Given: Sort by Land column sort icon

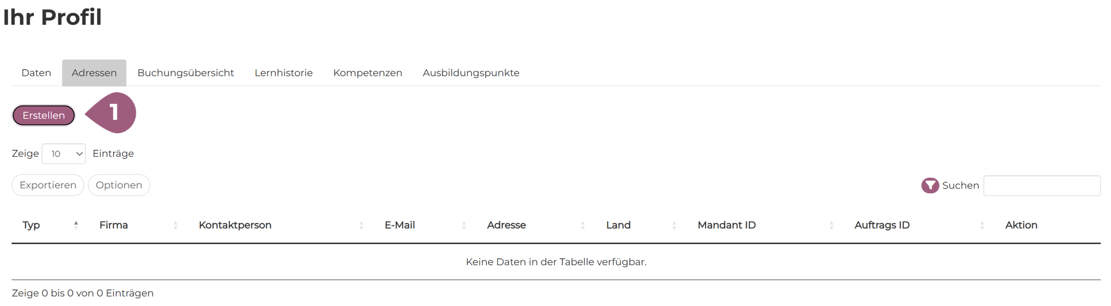Looking at the screenshot, I should coord(674,225).
